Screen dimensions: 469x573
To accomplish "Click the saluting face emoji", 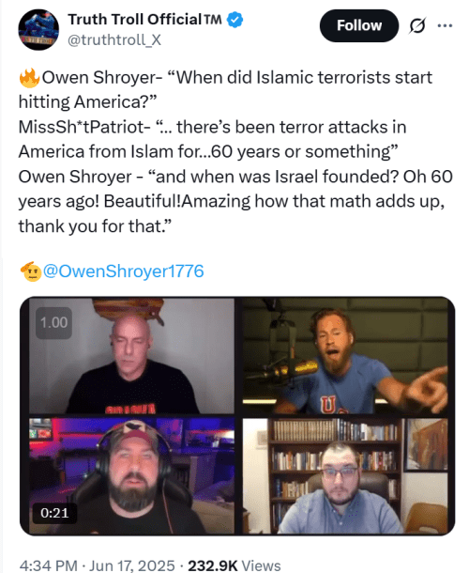I will (x=31, y=271).
